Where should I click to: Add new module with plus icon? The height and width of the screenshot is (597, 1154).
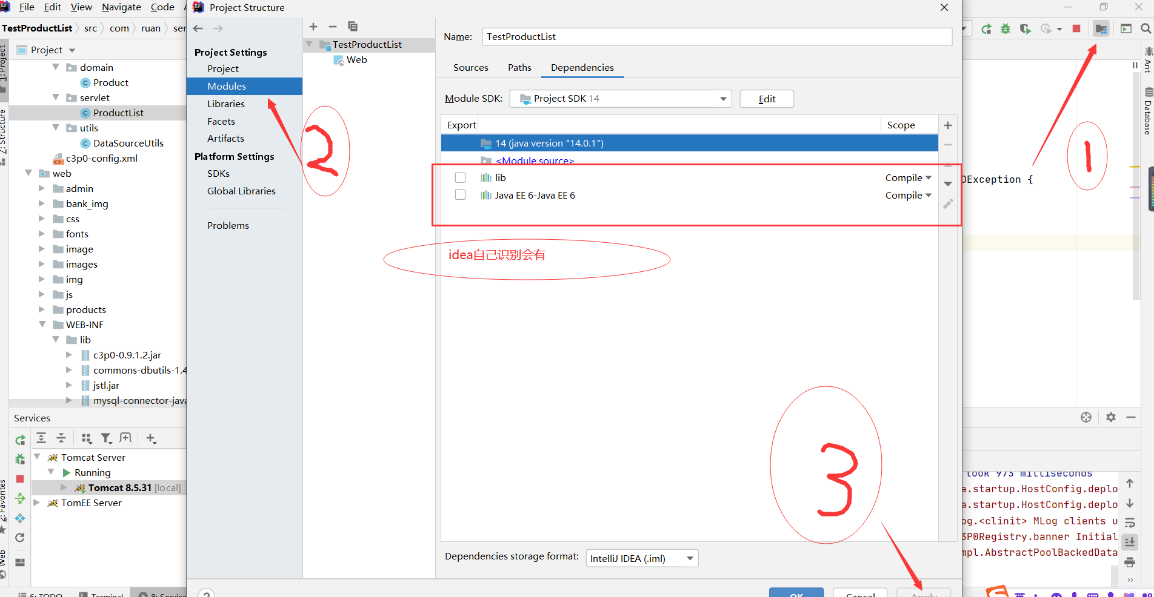[x=313, y=27]
